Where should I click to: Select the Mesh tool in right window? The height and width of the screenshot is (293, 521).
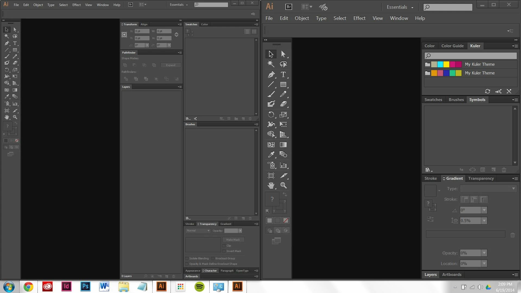tap(271, 145)
